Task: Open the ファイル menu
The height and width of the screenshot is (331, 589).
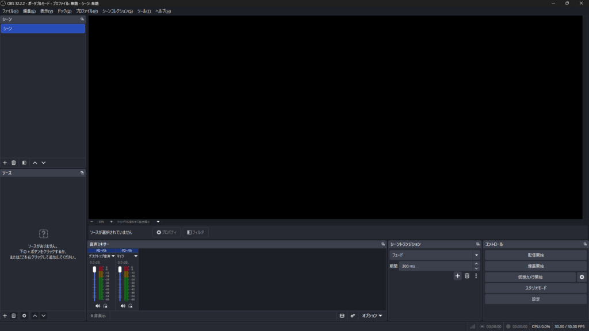Action: click(x=10, y=11)
